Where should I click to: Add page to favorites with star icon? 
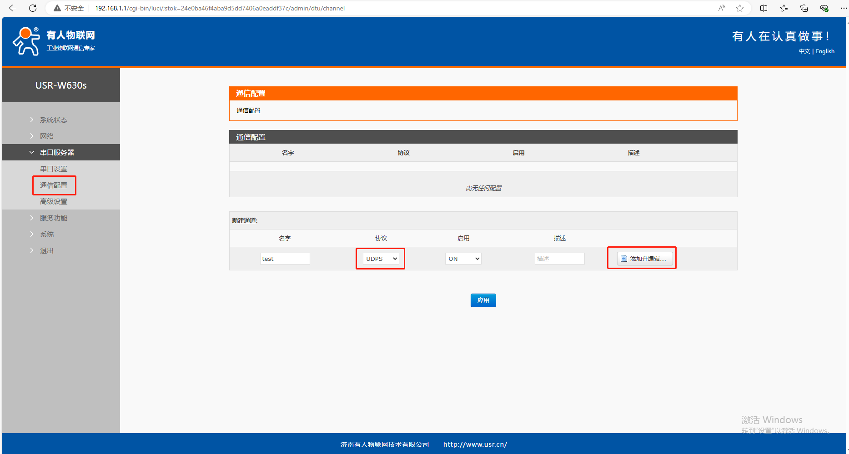(740, 8)
